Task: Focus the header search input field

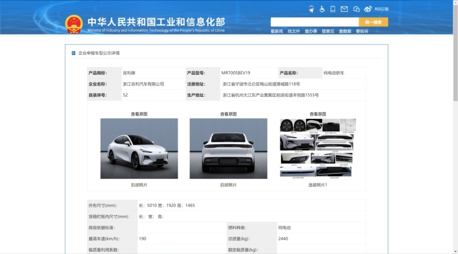Action: point(314,22)
